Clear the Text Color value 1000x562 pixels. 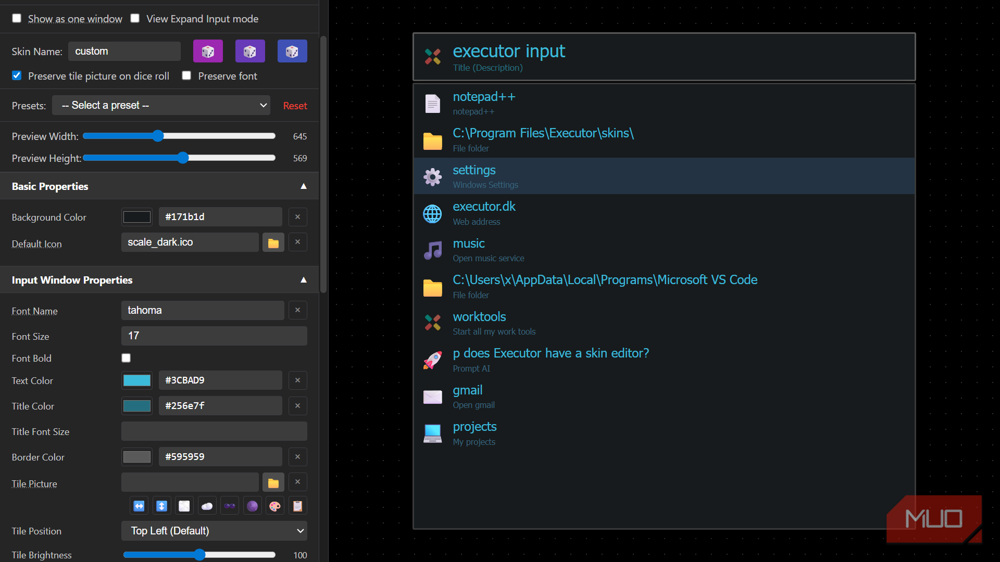click(297, 380)
